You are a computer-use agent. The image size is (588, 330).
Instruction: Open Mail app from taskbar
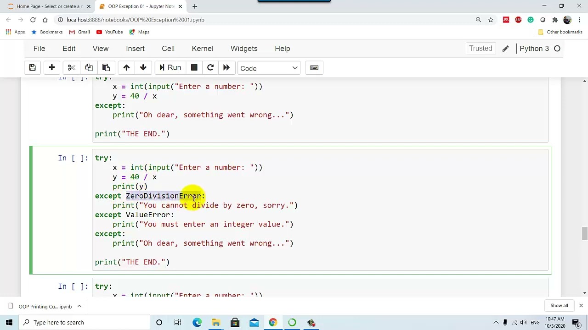[x=254, y=322]
